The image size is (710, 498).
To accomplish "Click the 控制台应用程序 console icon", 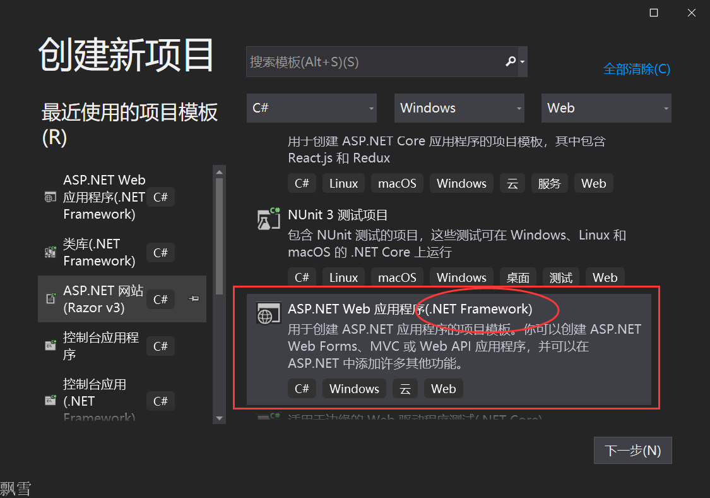I will click(x=50, y=346).
